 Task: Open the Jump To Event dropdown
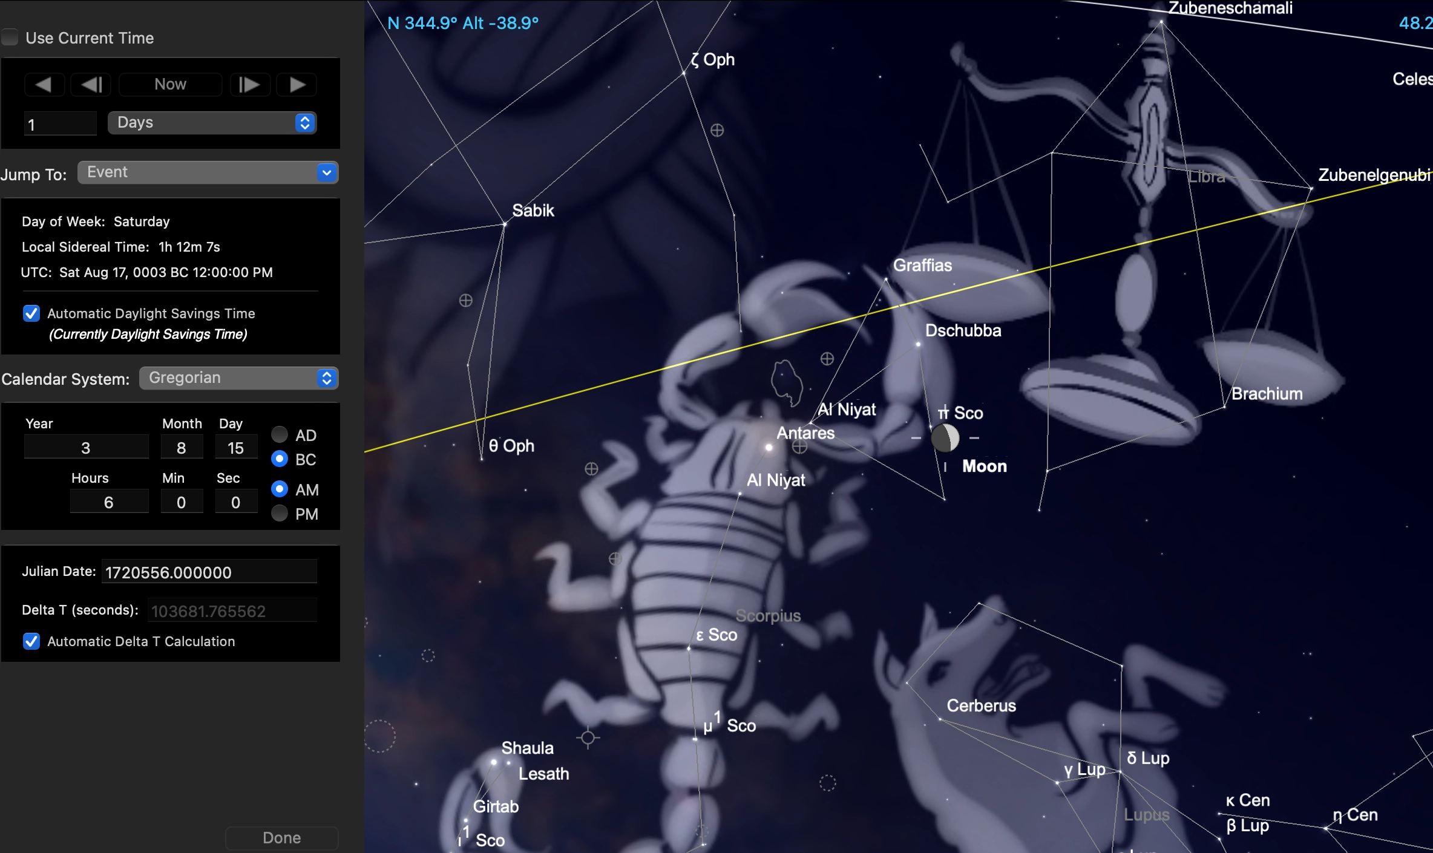pyautogui.click(x=208, y=172)
